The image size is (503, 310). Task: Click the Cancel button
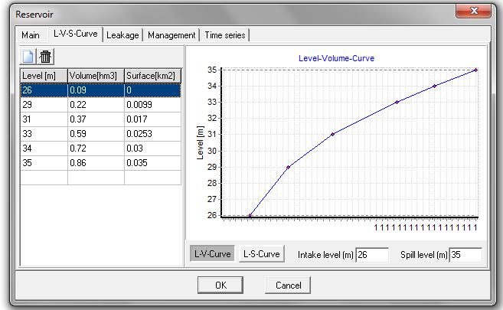pos(288,285)
